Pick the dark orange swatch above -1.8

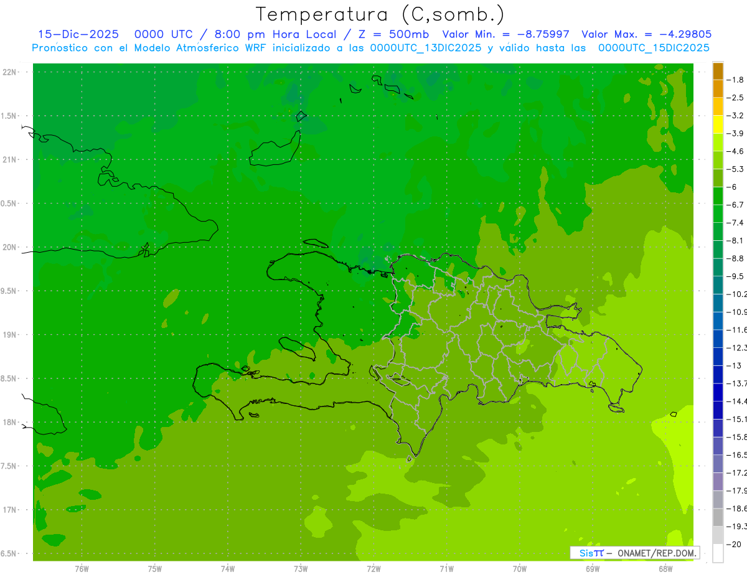718,72
